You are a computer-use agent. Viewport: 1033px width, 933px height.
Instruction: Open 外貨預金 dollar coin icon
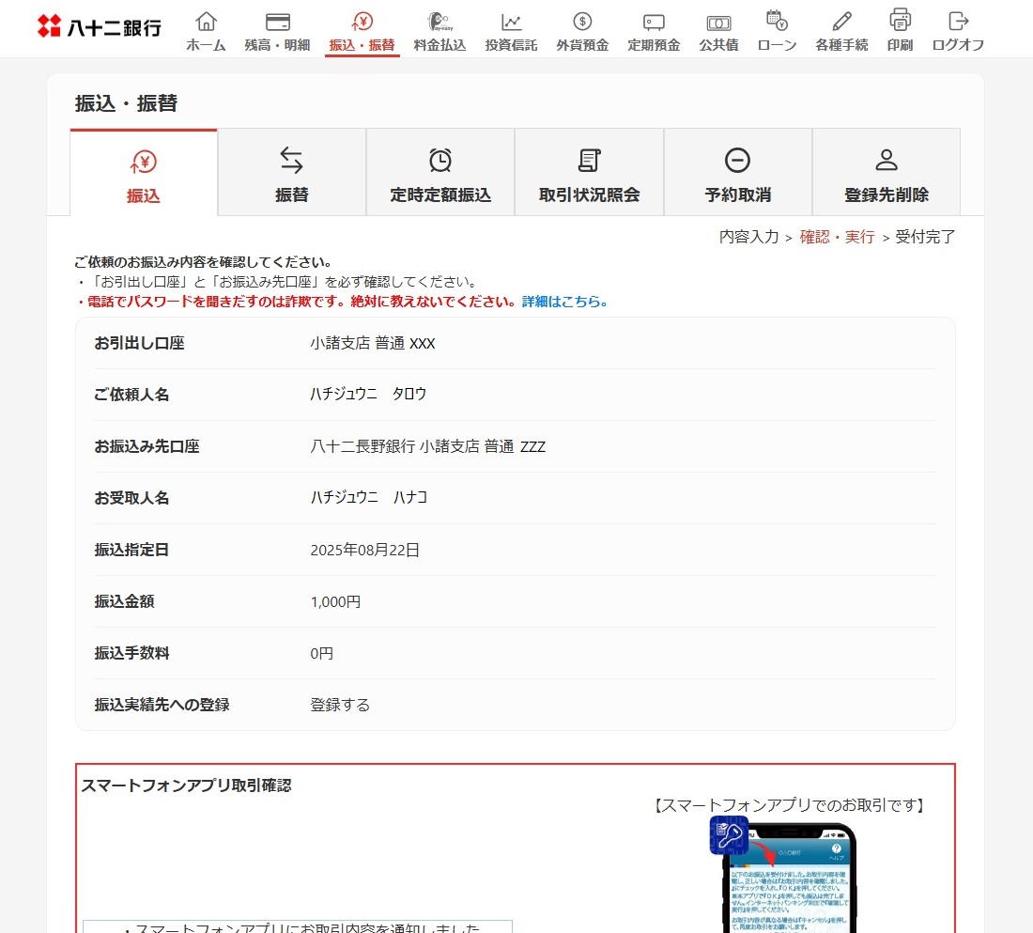pyautogui.click(x=582, y=23)
